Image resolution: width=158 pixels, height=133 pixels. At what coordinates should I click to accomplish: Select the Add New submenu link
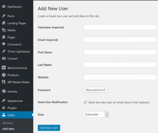[x=8, y=129]
